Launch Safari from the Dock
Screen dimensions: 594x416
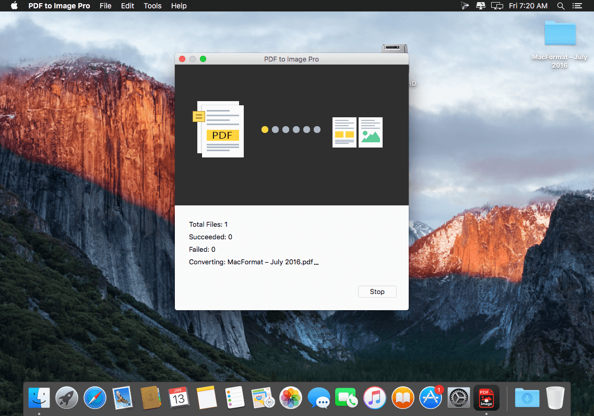click(x=94, y=398)
